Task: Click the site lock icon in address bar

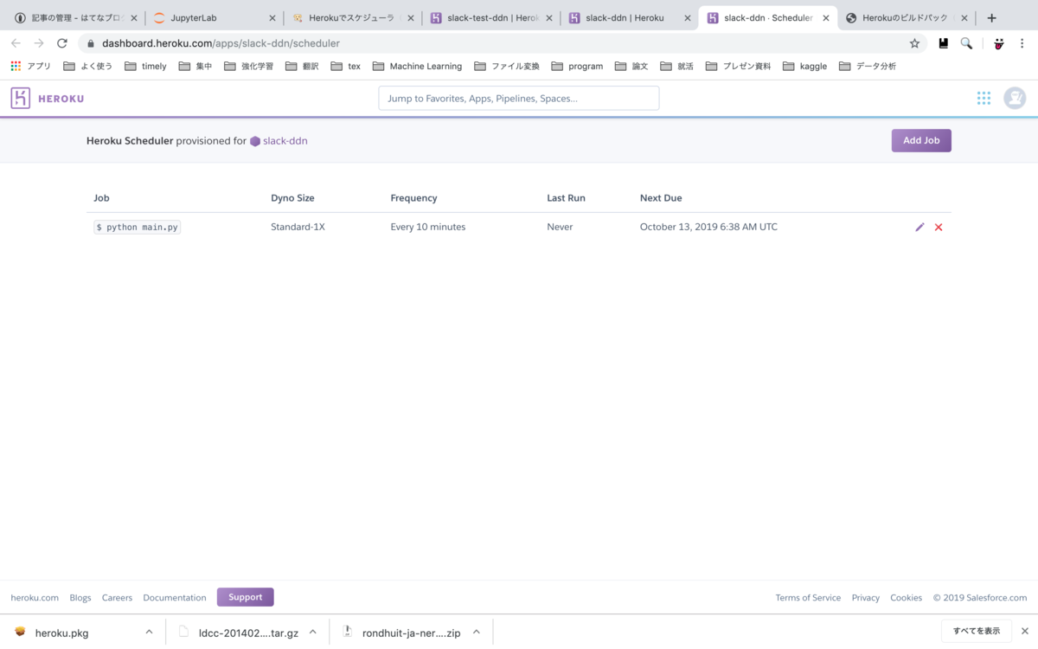Action: [90, 43]
